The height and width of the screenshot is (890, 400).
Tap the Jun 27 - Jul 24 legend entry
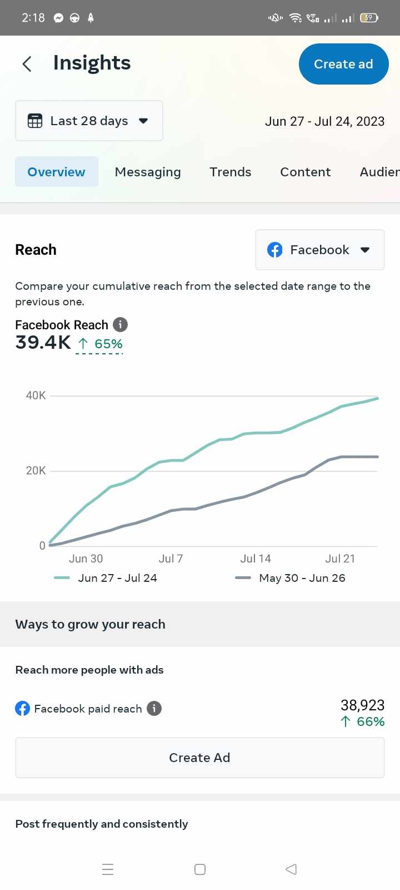[x=106, y=578]
